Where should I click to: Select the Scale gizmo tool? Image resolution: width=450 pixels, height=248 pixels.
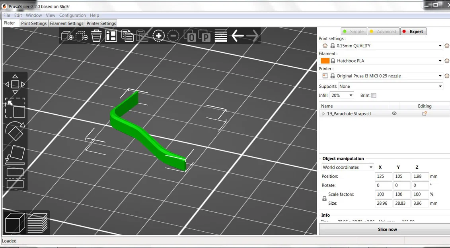pyautogui.click(x=15, y=108)
